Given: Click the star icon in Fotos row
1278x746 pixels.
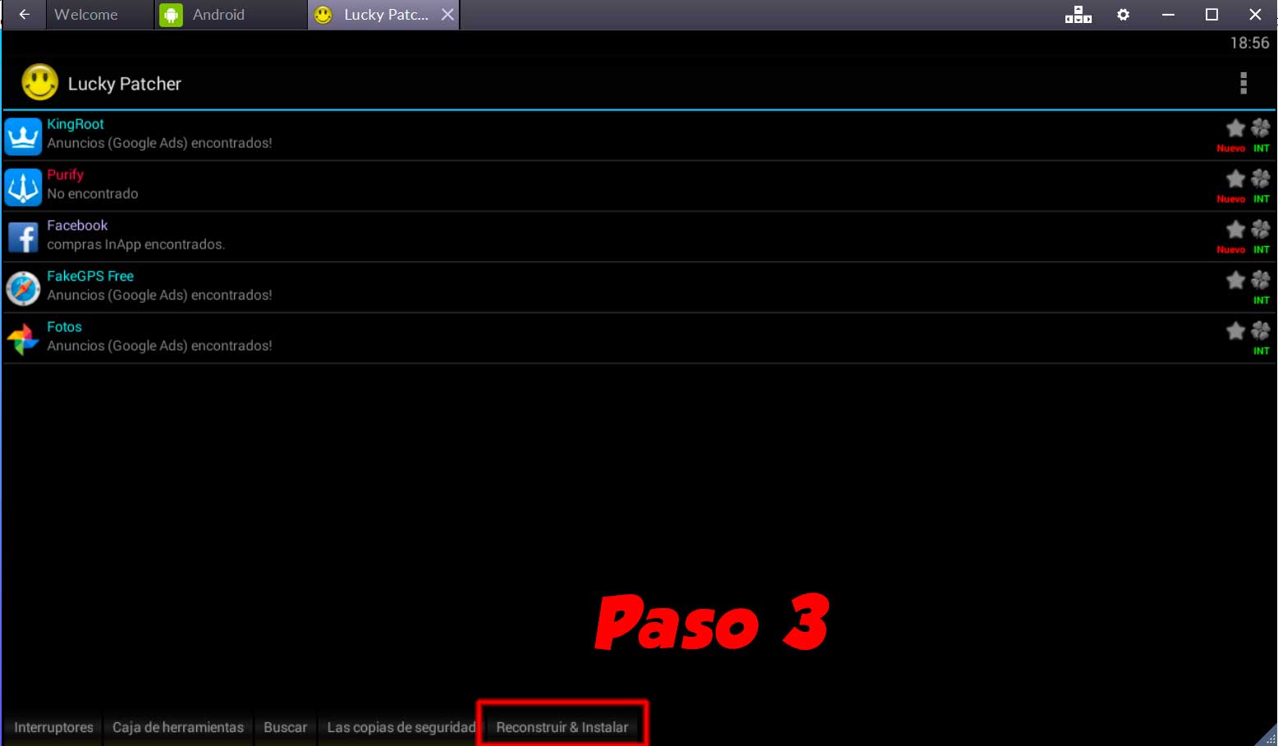Looking at the screenshot, I should pyautogui.click(x=1235, y=331).
